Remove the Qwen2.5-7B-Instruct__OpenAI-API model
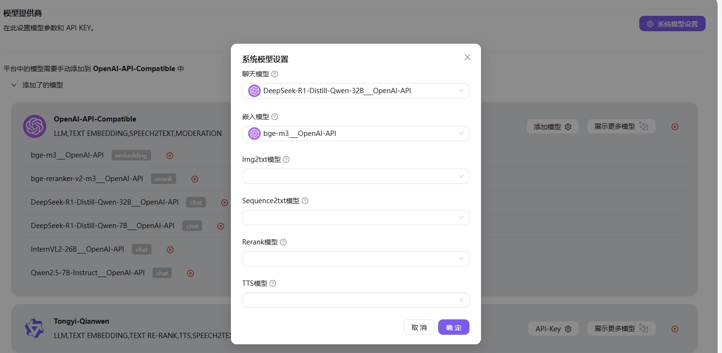The image size is (722, 353). 190,273
